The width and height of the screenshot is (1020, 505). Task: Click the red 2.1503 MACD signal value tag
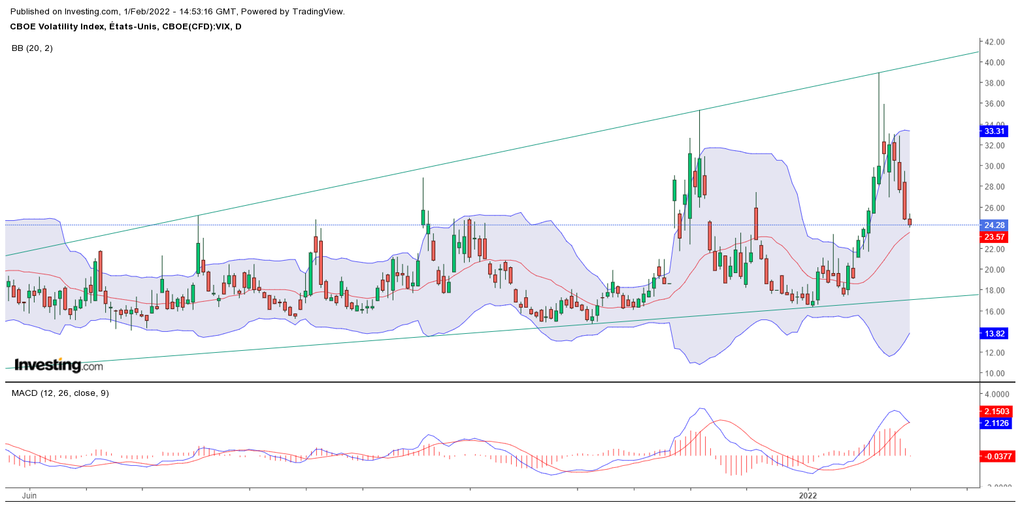coord(996,412)
